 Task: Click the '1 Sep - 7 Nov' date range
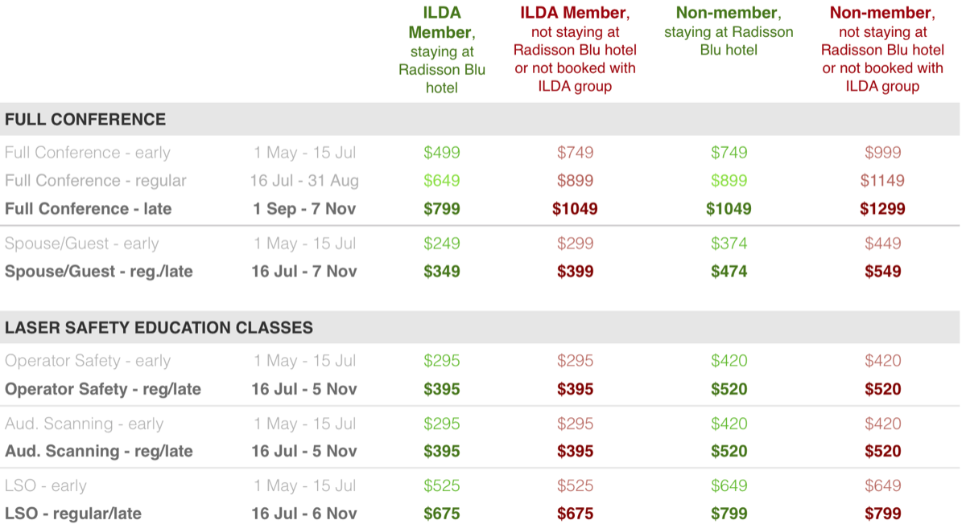tap(304, 209)
